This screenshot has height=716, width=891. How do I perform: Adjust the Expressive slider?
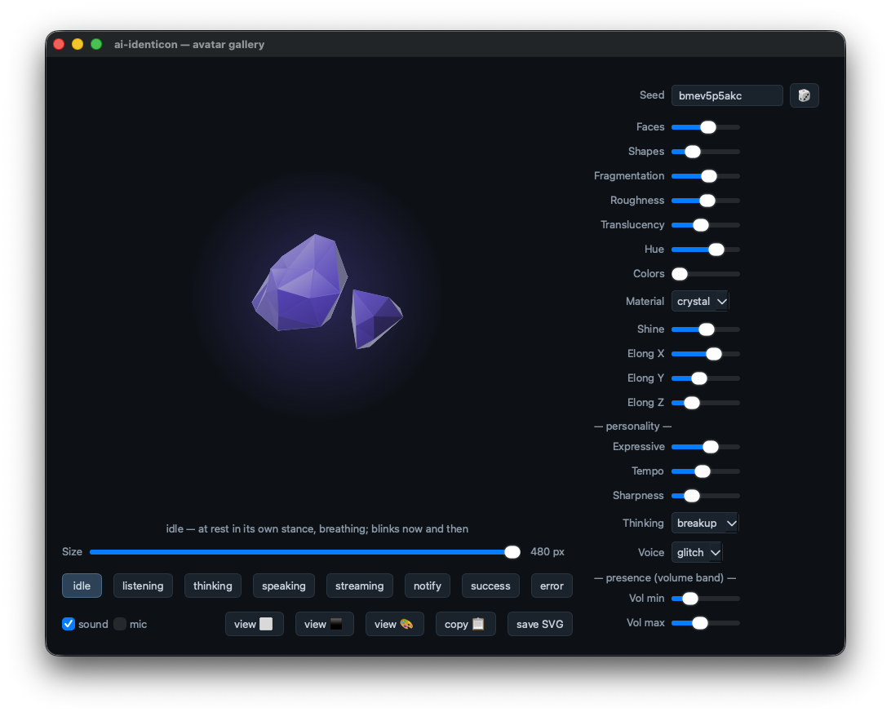705,447
